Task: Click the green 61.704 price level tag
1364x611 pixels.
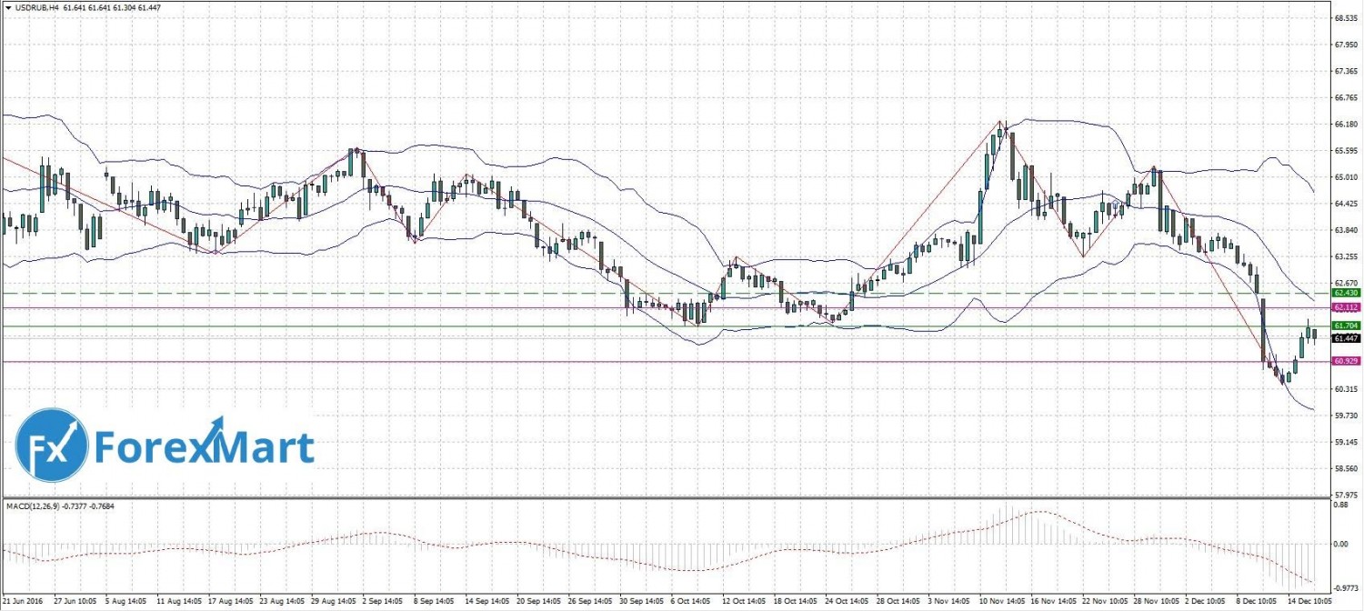Action: [1345, 326]
